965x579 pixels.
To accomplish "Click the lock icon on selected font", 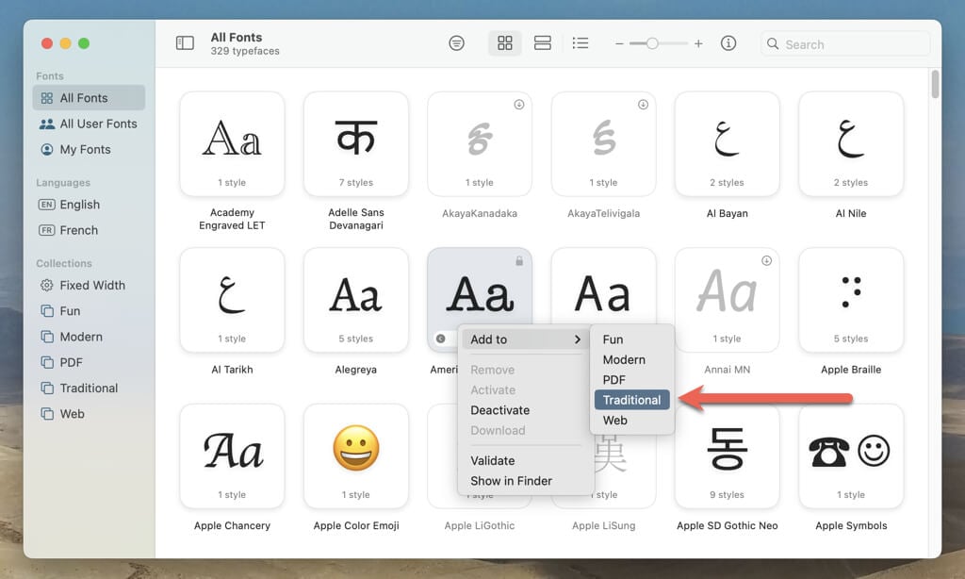I will click(x=519, y=261).
